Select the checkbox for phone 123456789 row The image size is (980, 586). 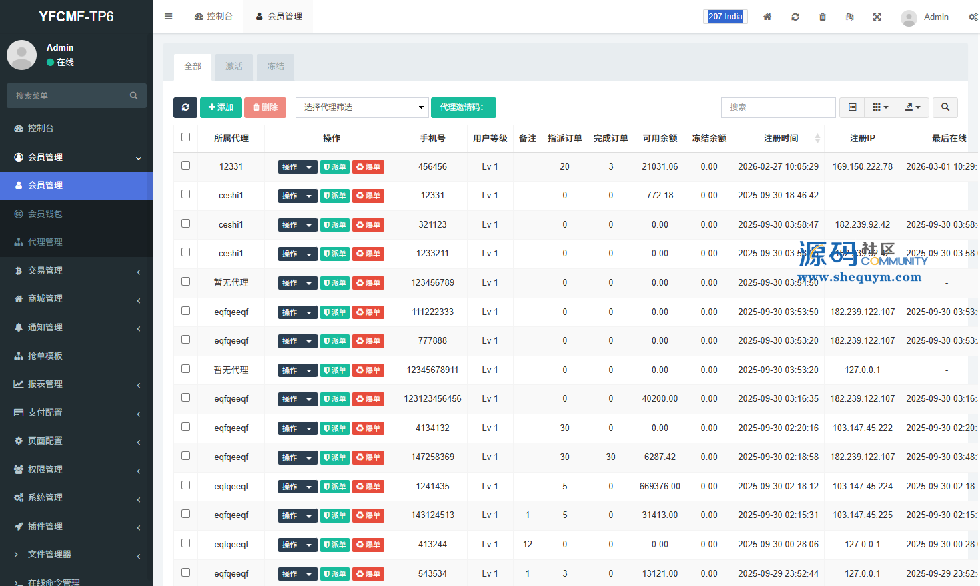click(186, 282)
